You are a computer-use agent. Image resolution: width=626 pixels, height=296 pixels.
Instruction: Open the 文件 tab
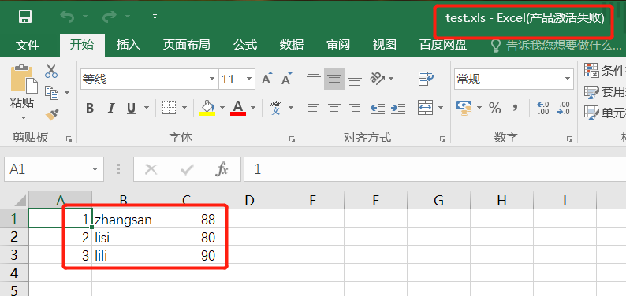[x=28, y=45]
